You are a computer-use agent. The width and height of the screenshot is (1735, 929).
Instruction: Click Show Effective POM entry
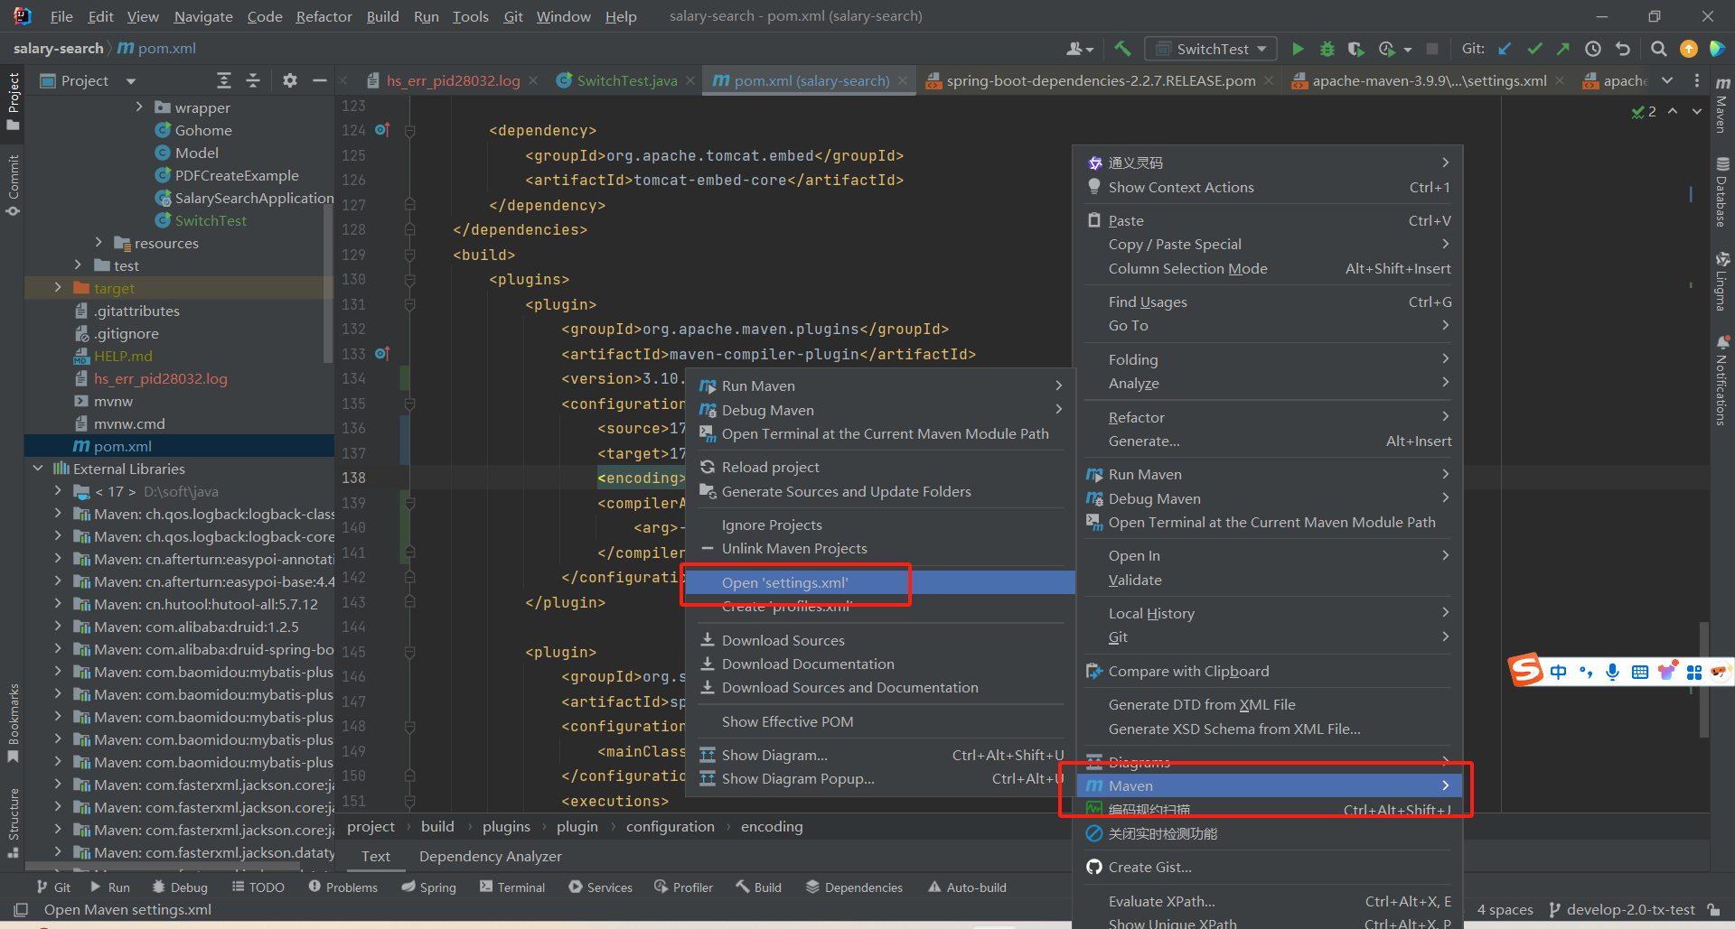787,721
